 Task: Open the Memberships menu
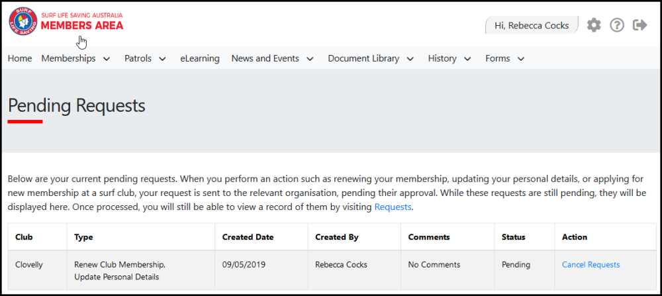[x=68, y=58]
